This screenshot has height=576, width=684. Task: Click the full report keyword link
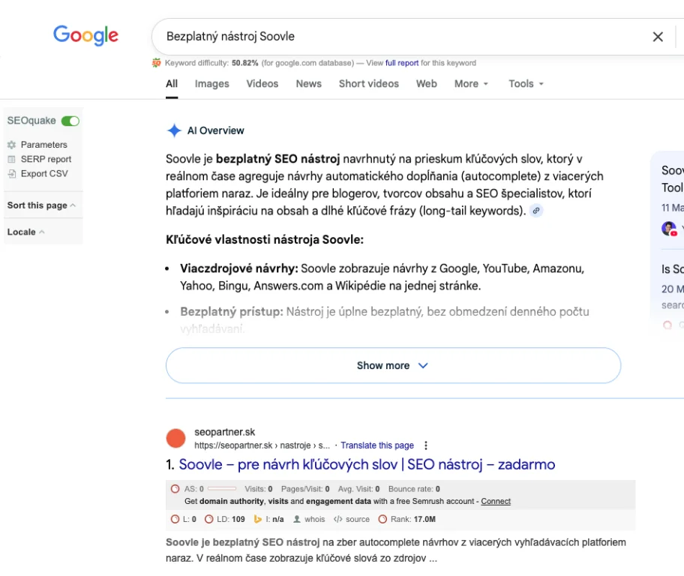point(402,63)
